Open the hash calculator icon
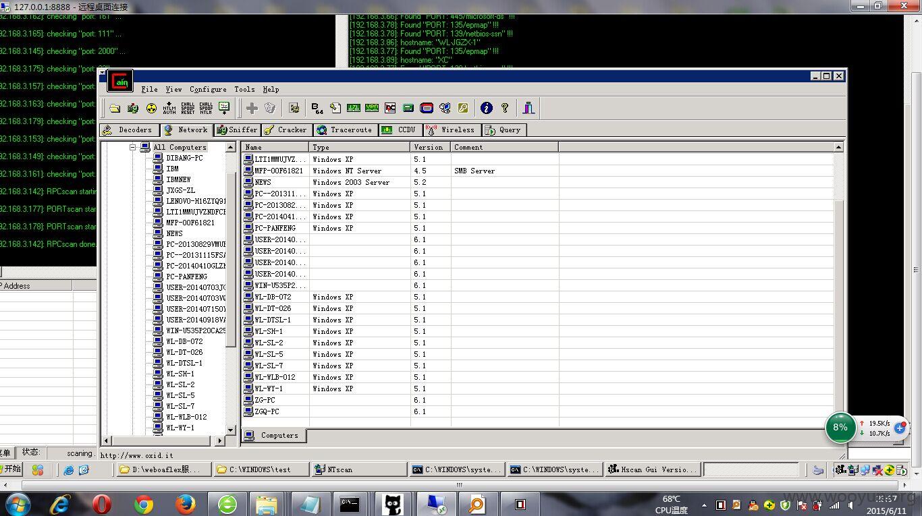The width and height of the screenshot is (922, 516). [x=408, y=108]
